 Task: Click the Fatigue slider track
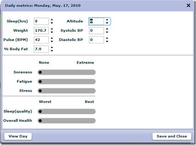pyautogui.click(x=67, y=82)
